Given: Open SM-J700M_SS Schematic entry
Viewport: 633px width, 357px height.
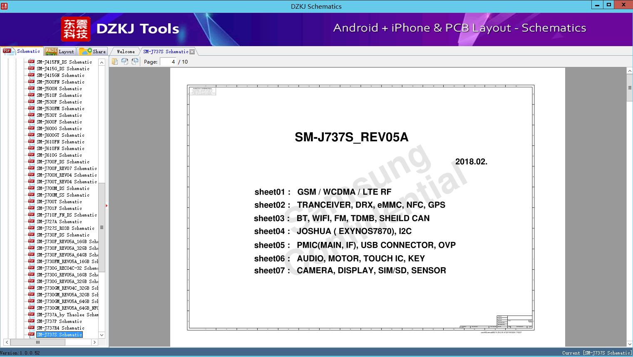Looking at the screenshot, I should click(63, 195).
